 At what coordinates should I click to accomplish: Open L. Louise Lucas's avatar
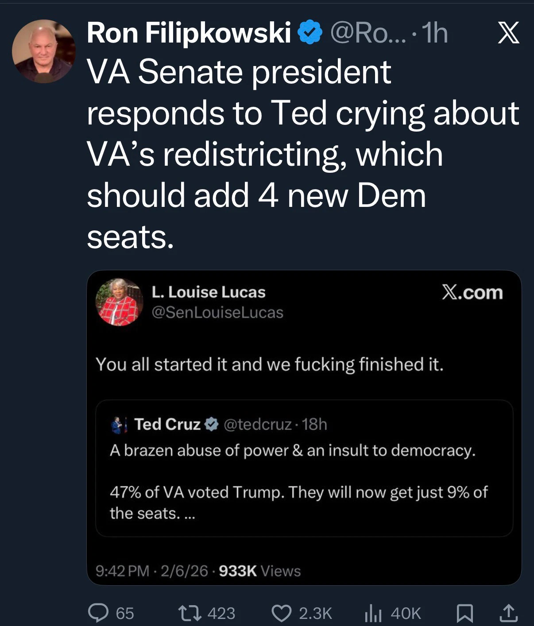[119, 302]
